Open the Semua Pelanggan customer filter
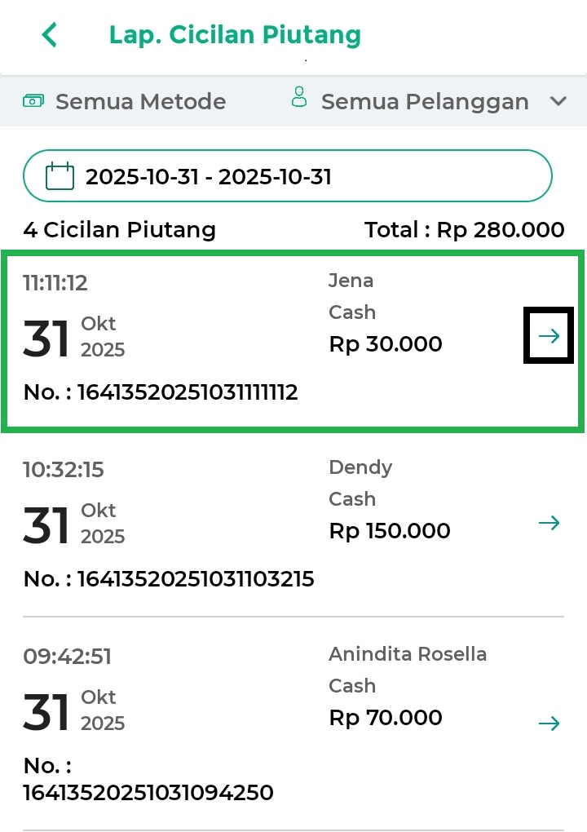The height and width of the screenshot is (832, 587). (x=424, y=102)
